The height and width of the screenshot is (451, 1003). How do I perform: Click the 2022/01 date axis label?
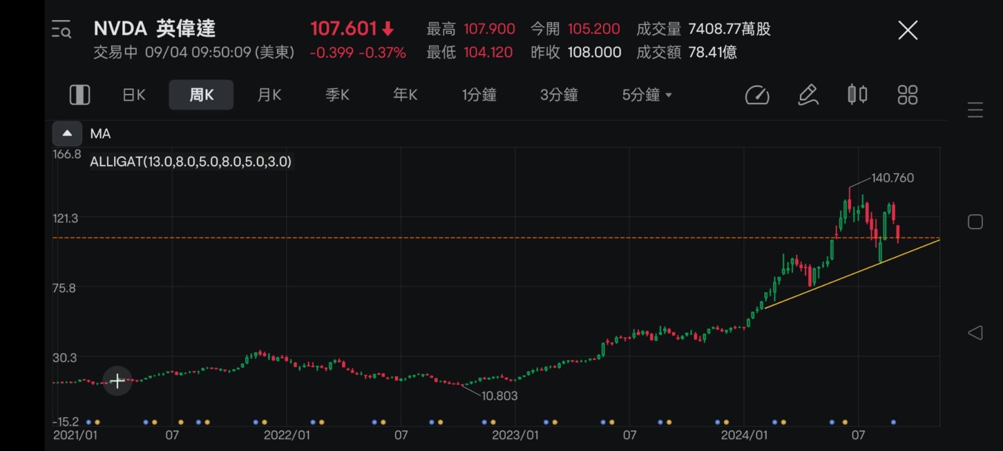286,435
